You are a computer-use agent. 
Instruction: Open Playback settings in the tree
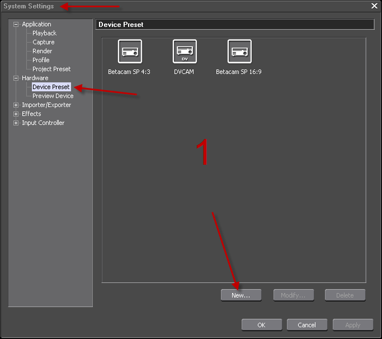click(44, 33)
